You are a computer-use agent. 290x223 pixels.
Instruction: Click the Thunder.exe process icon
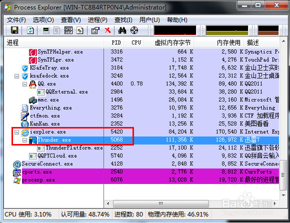point(33,140)
